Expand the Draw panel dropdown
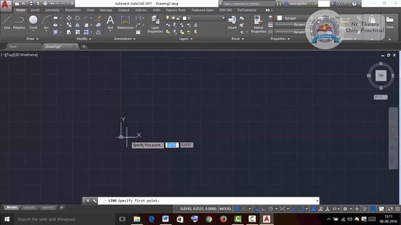Screen dimensions: 401x225 pyautogui.click(x=32, y=39)
